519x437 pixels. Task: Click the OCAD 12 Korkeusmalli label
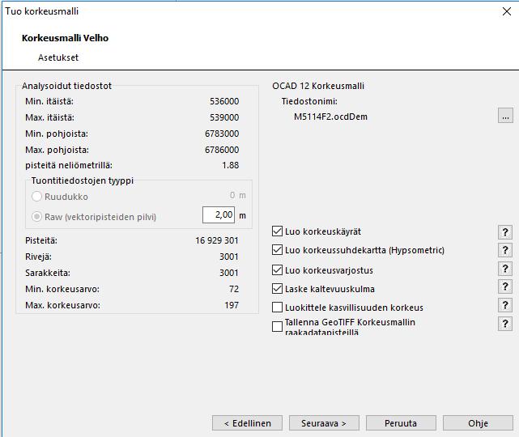point(318,86)
